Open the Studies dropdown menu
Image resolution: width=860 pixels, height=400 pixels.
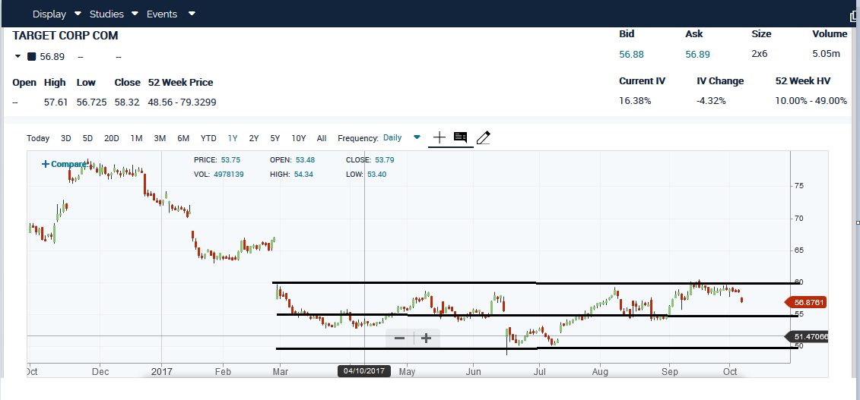[113, 14]
